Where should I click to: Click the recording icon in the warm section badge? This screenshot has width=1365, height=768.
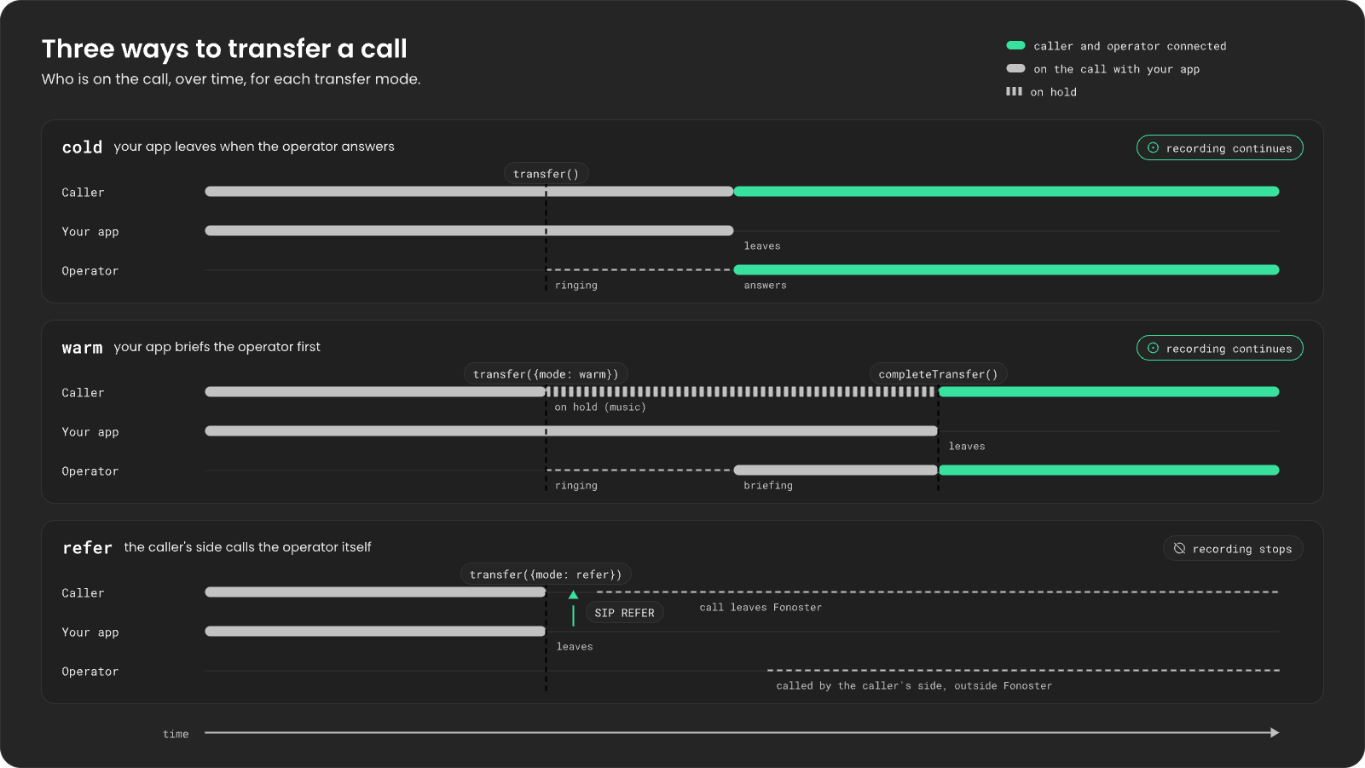pyautogui.click(x=1153, y=348)
